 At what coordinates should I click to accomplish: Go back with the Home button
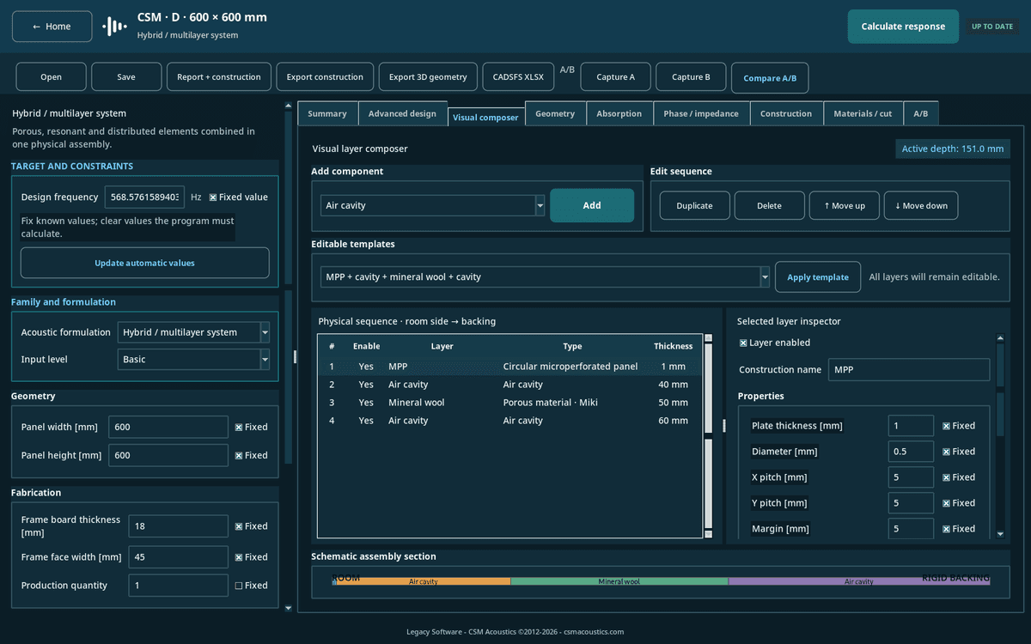pyautogui.click(x=52, y=27)
